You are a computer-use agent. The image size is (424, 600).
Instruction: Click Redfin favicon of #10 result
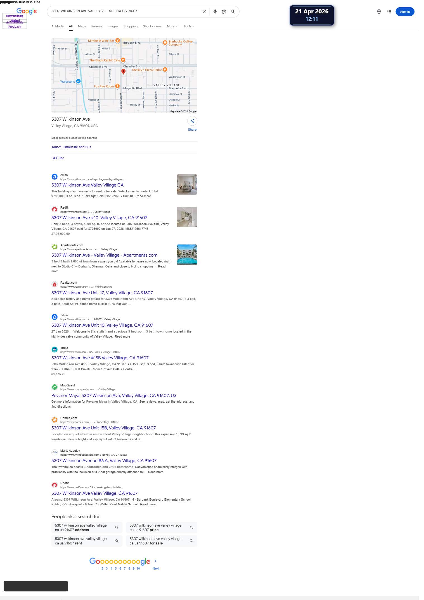55,209
